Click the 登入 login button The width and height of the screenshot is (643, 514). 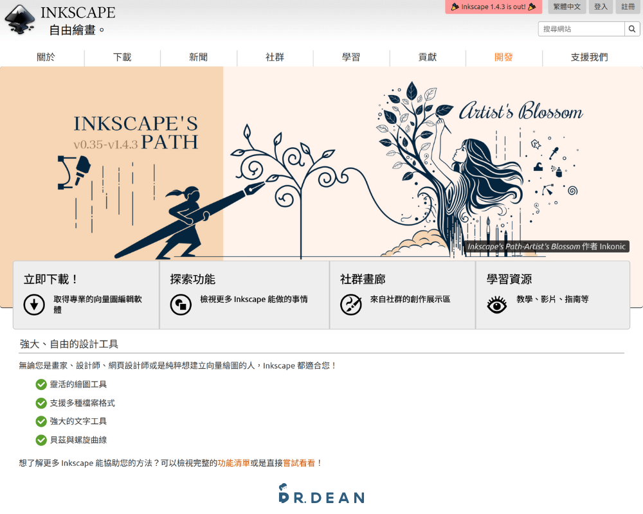pos(601,6)
